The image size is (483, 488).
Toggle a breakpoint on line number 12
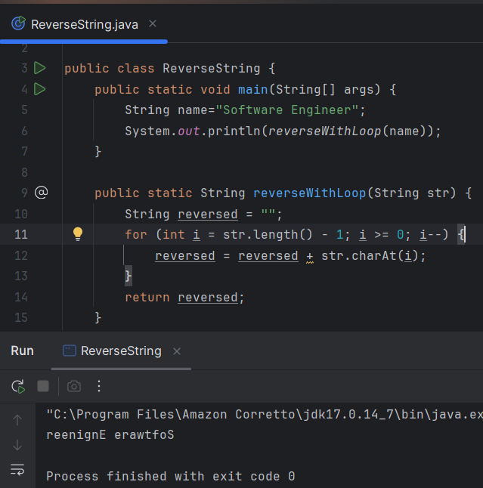(21, 255)
